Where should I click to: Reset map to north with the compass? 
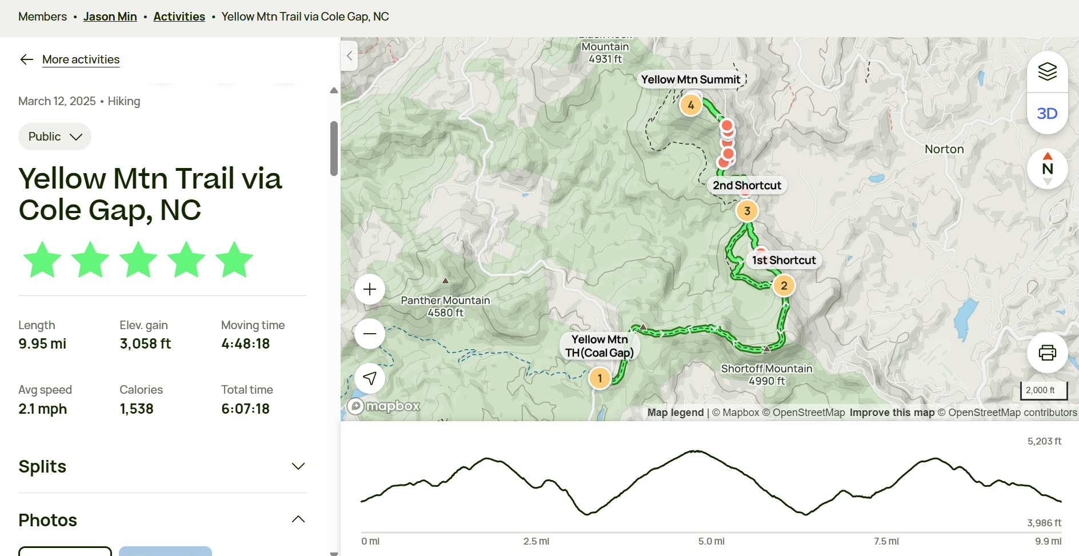pyautogui.click(x=1047, y=169)
